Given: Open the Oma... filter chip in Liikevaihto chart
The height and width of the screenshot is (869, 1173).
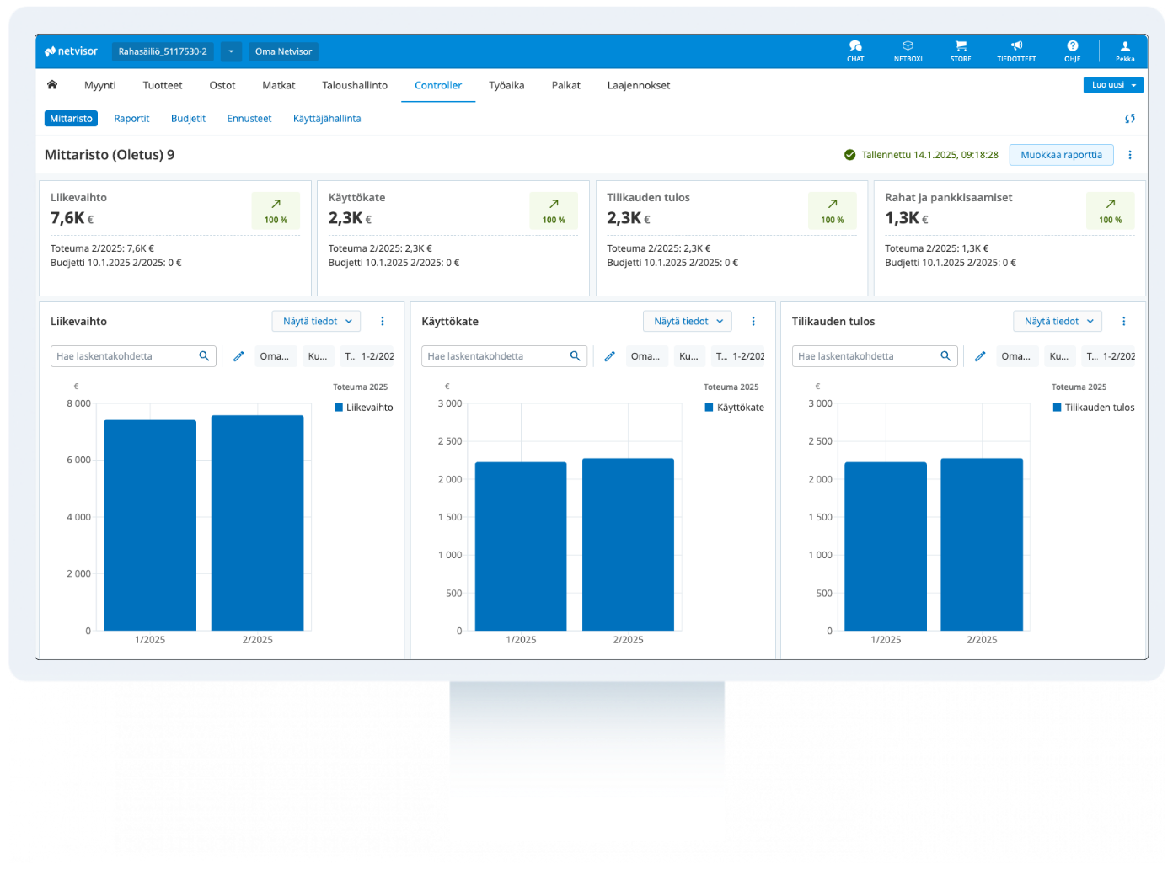Looking at the screenshot, I should 274,356.
